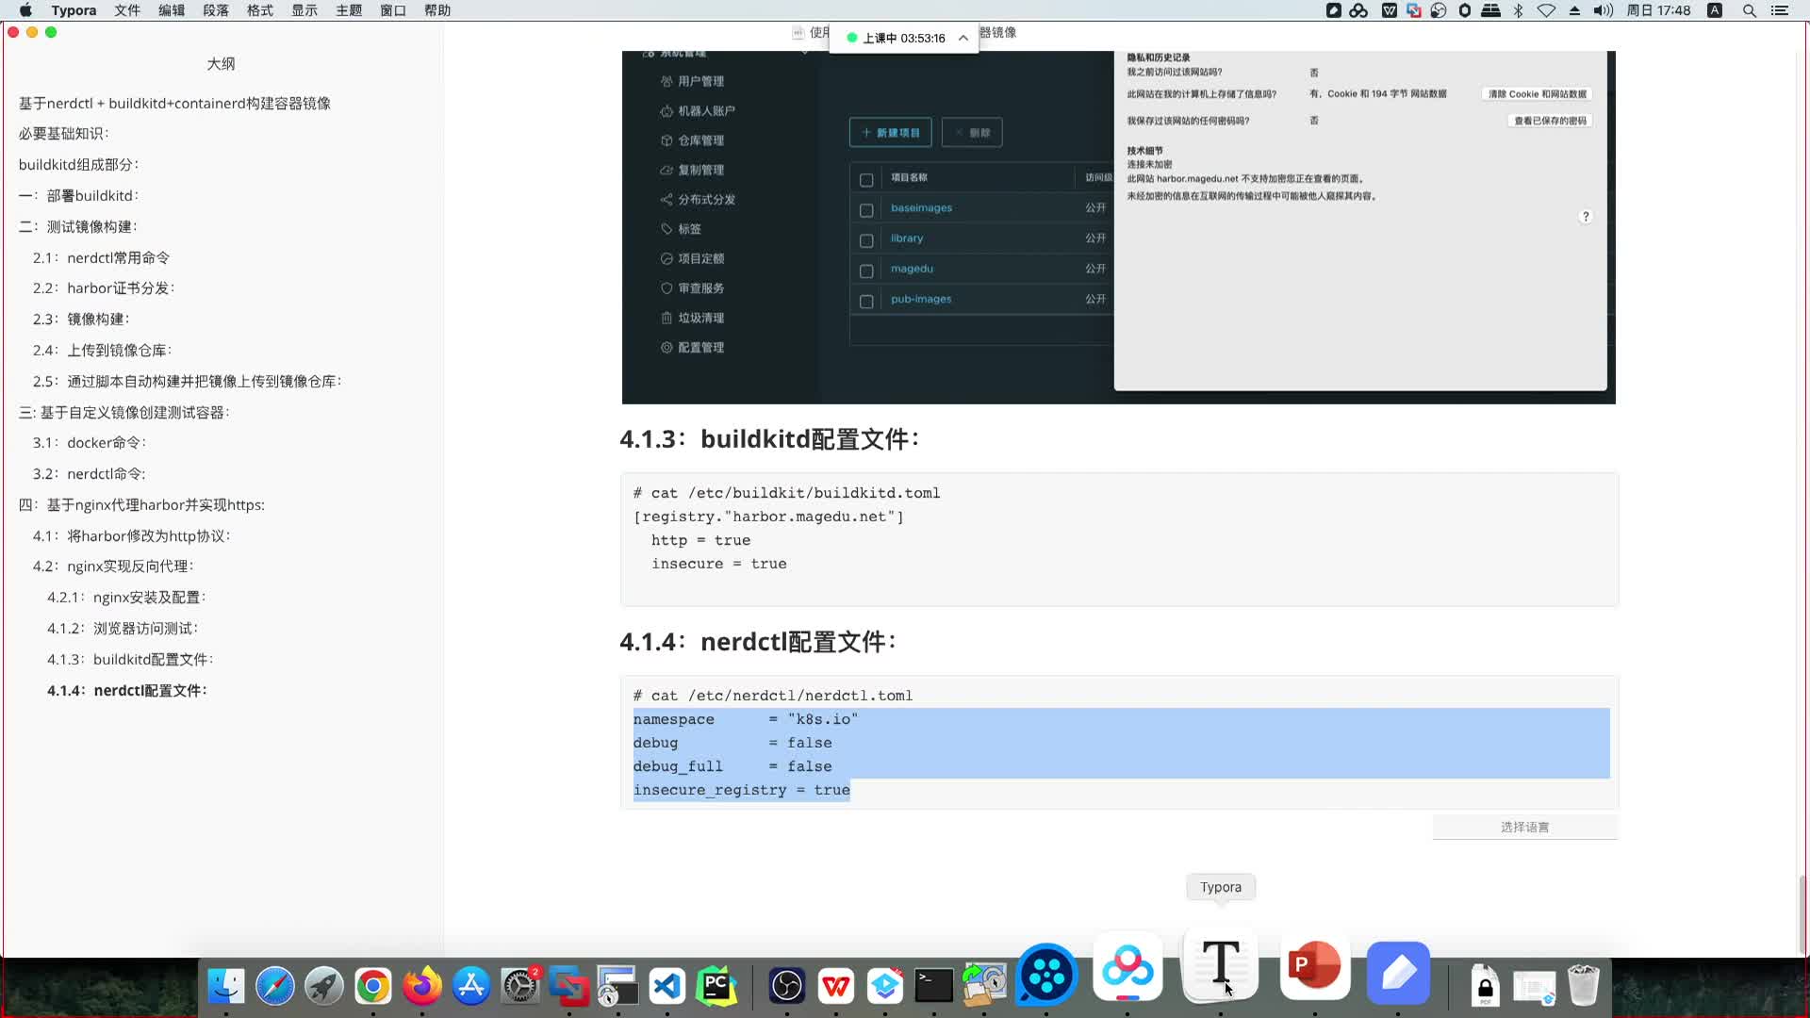1810x1018 pixels.
Task: Open the 选择语言 language selector
Action: pyautogui.click(x=1524, y=827)
